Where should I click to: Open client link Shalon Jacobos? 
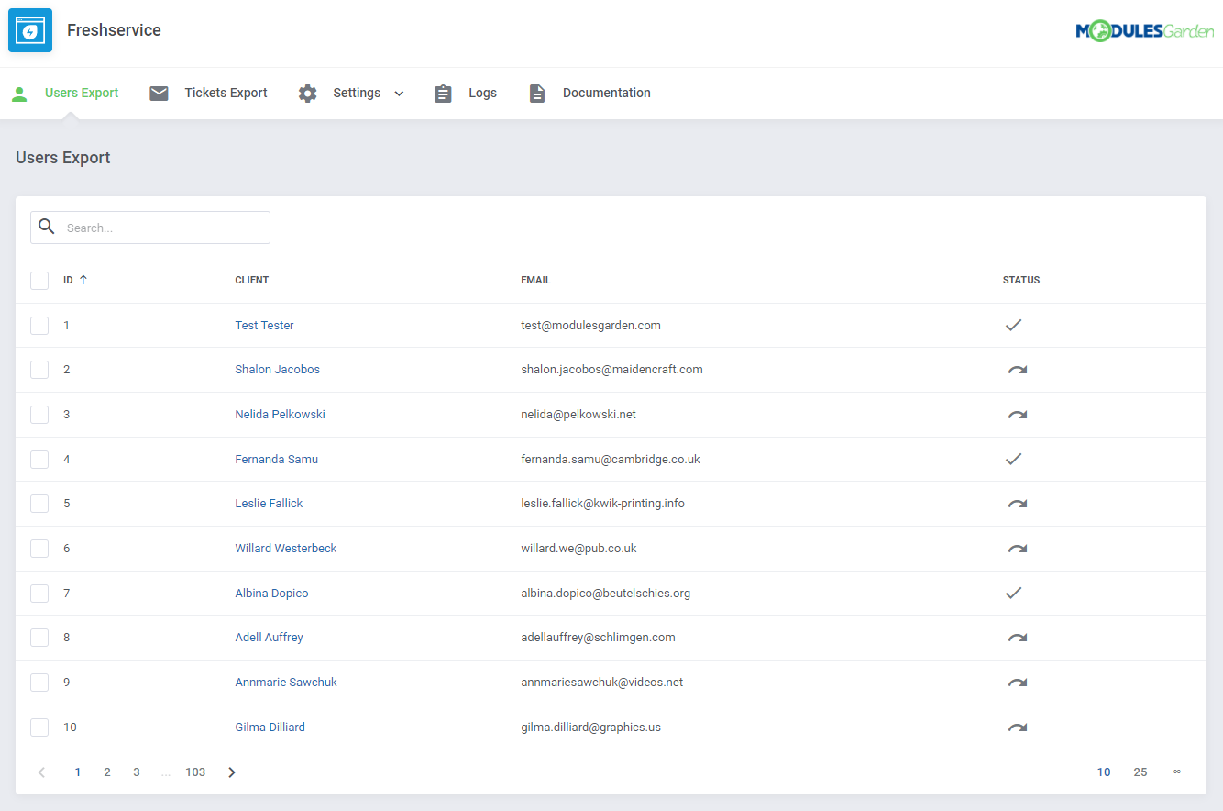tap(277, 370)
